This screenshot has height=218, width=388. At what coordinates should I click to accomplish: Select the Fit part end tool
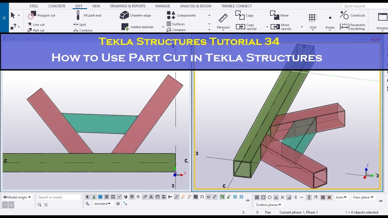pos(89,15)
